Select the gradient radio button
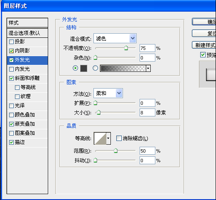 coord(95,68)
